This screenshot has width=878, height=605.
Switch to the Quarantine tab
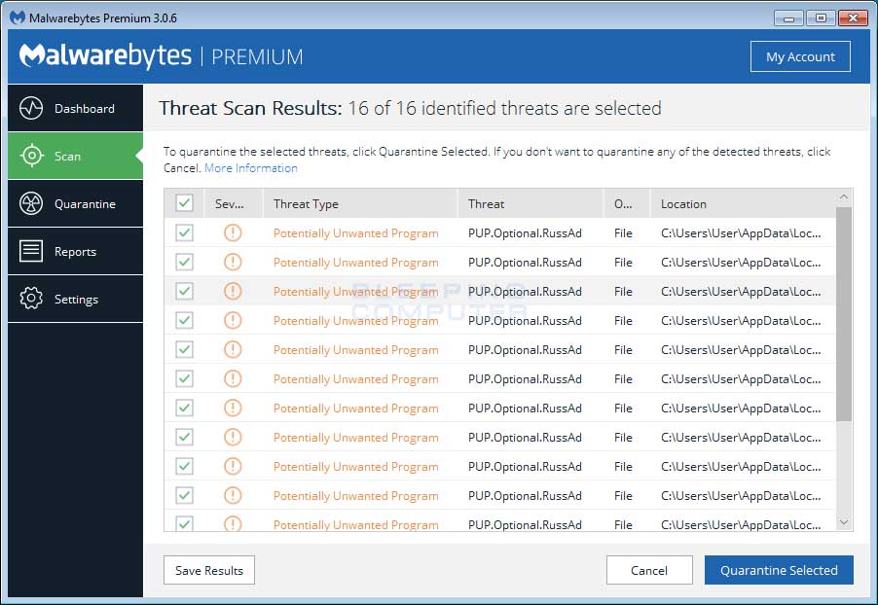tap(75, 203)
